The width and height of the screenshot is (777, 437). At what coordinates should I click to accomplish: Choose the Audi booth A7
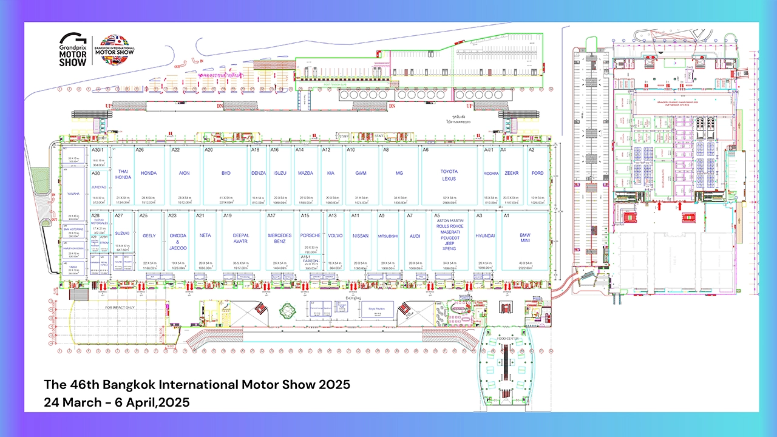click(415, 235)
